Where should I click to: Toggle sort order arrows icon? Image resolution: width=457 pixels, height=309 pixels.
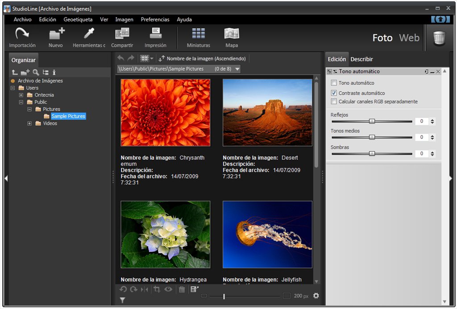162,58
